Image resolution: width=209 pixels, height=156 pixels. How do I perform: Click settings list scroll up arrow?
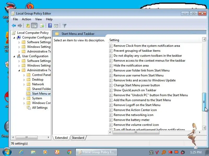tap(204, 39)
